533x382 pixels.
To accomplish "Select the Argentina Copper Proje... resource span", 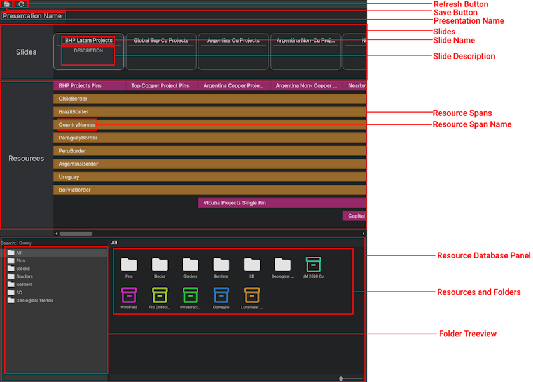I will [x=234, y=86].
